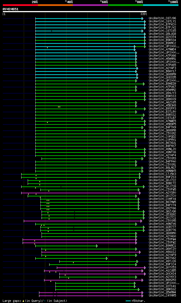Viewport: 181px width, 303px height.
Task: Open hit UniRef100_B7FJV2
Action: point(162,28)
